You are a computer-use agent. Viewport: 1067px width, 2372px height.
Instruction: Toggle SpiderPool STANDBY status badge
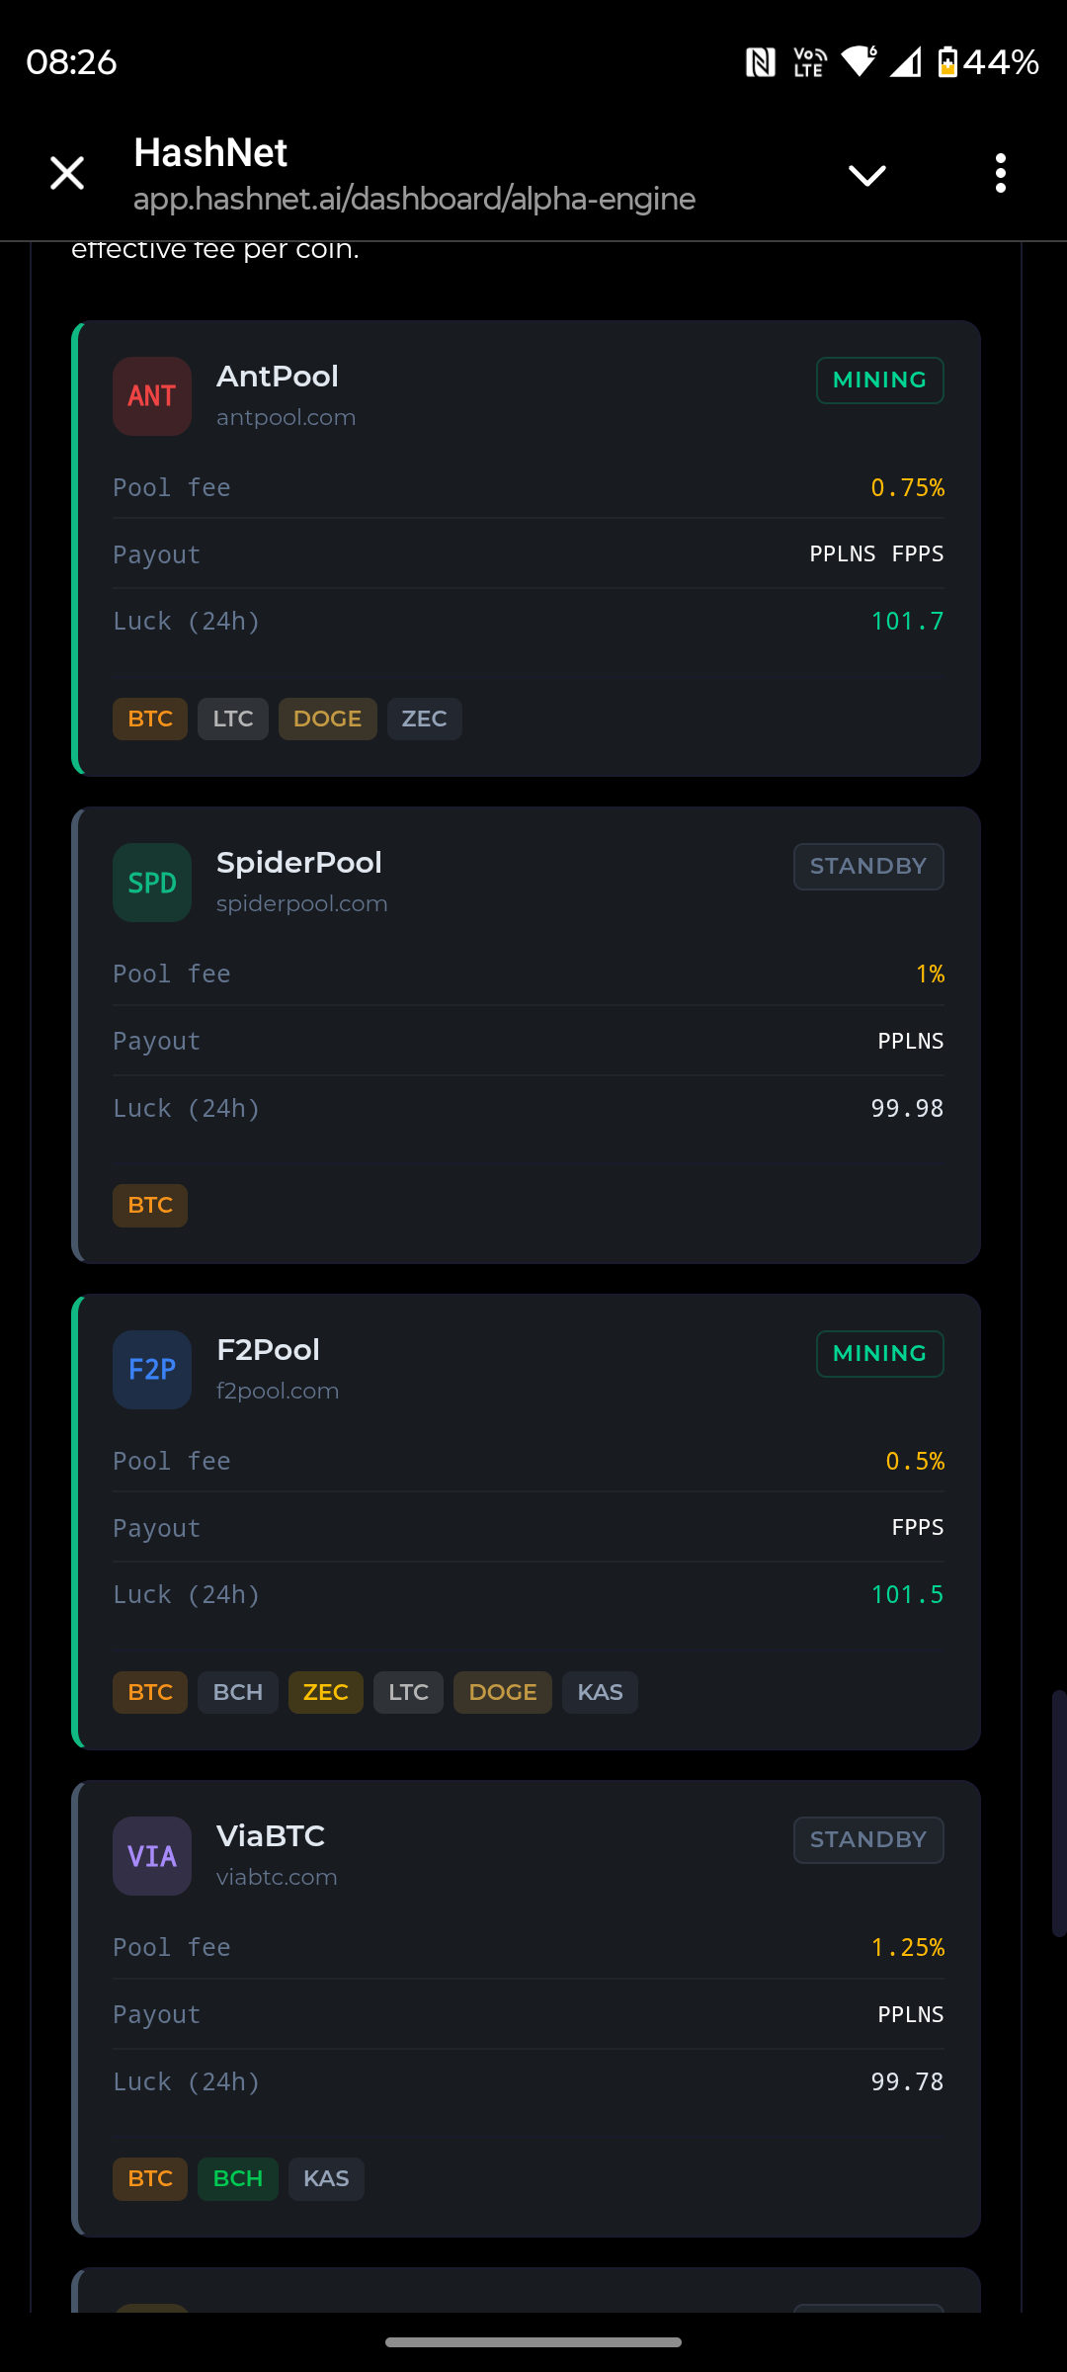coord(867,867)
